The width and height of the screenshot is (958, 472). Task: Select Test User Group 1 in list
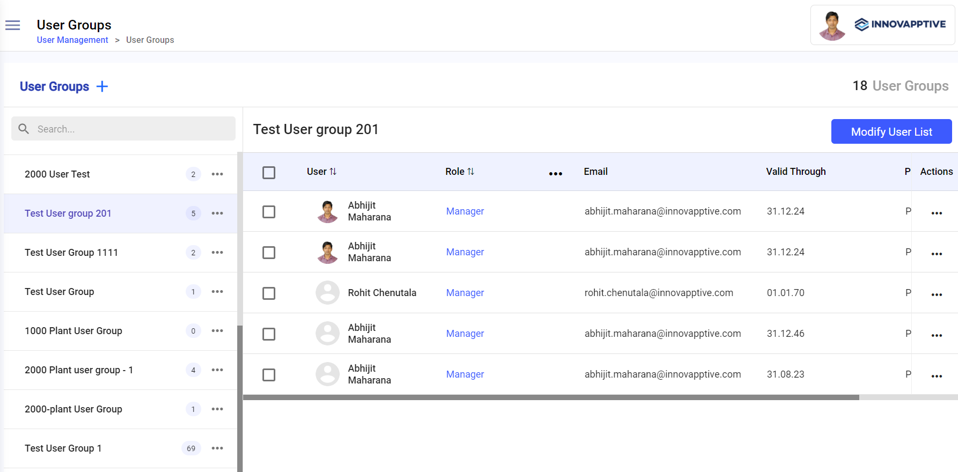pyautogui.click(x=63, y=448)
